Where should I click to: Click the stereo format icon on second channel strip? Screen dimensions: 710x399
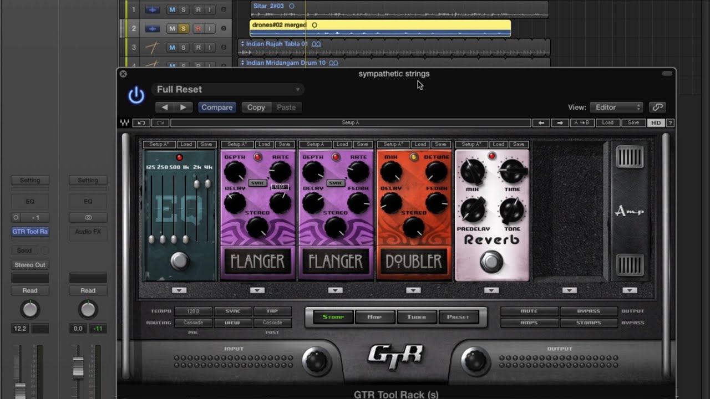(x=88, y=218)
